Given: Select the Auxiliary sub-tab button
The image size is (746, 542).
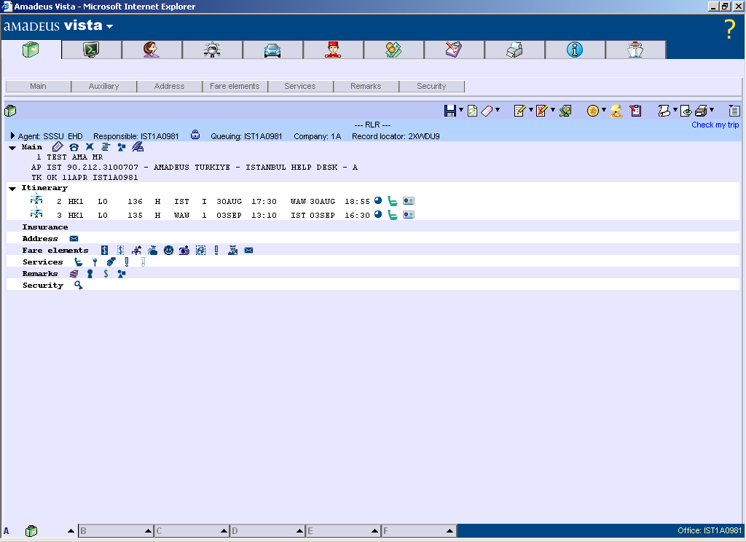Looking at the screenshot, I should pyautogui.click(x=103, y=86).
